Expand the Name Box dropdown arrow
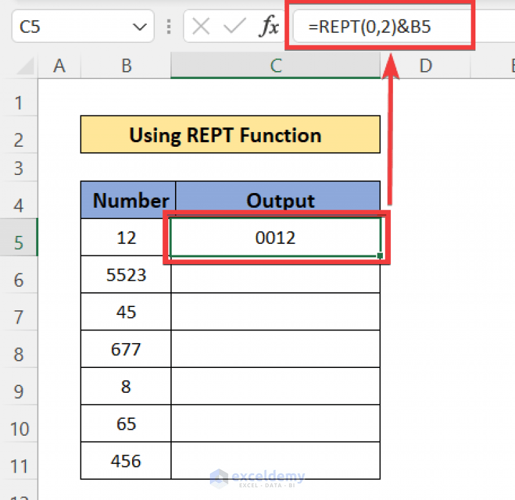 coord(140,27)
